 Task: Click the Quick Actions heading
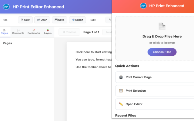coord(127,66)
